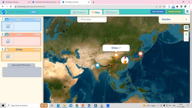Click the map pin icon in the China header
This screenshot has width=192, height=108.
point(36,49)
